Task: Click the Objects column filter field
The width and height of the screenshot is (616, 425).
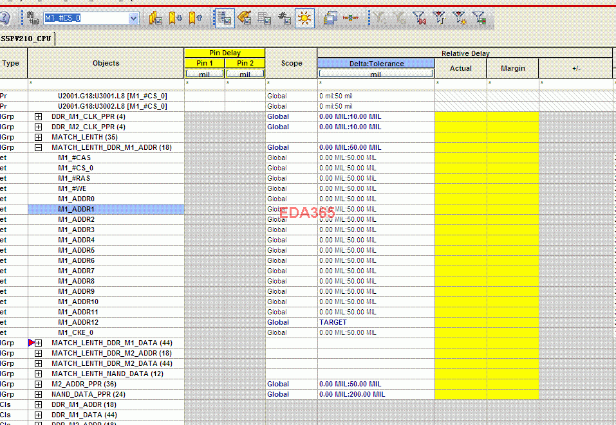Action: pyautogui.click(x=106, y=84)
